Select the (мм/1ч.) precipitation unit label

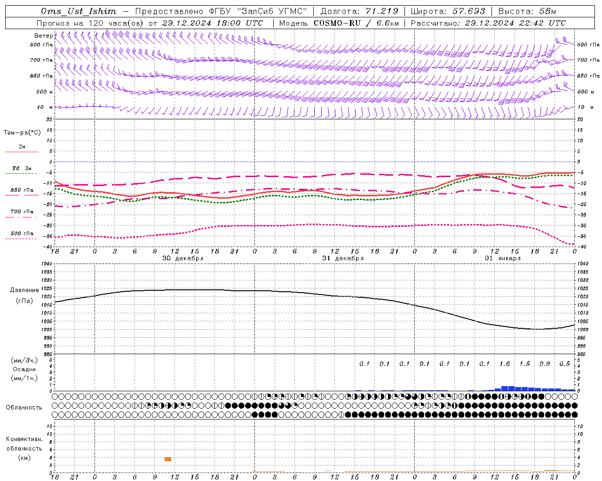pos(24,378)
